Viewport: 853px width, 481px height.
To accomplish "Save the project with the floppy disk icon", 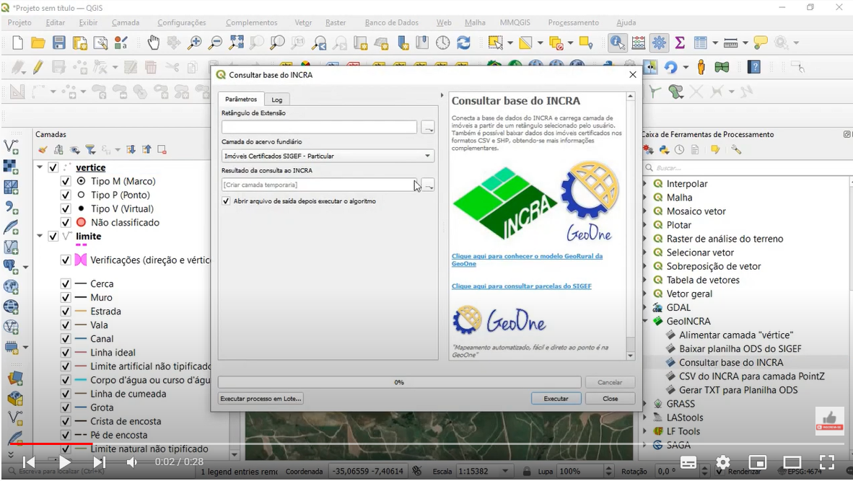I will coord(58,43).
